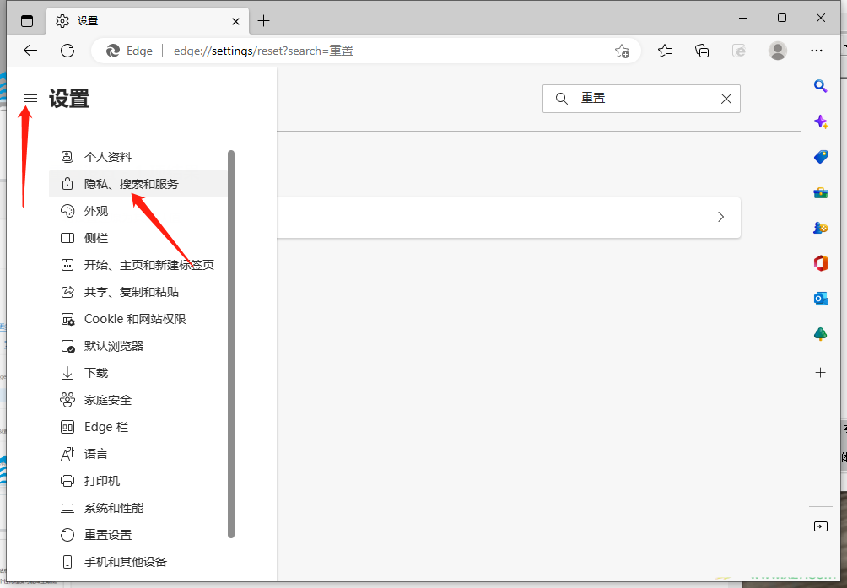Screen dimensions: 847x588
Task: Clear the settings search box
Action: point(726,98)
